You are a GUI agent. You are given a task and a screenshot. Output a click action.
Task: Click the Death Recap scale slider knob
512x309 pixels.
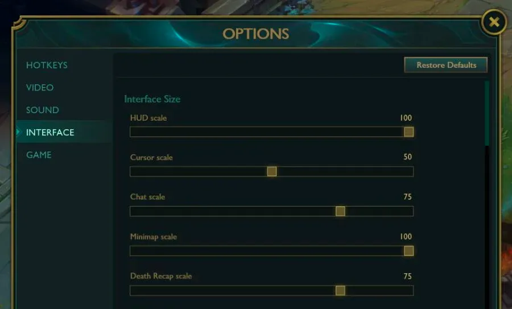coord(340,291)
